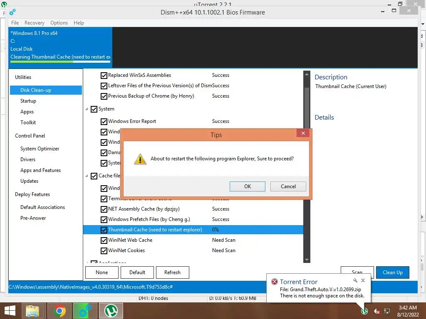This screenshot has height=319, width=426.
Task: Open Drivers section
Action: (x=28, y=159)
